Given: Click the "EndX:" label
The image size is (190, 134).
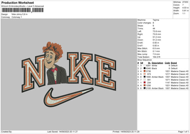Looking at the screenshot, I should click(140, 43).
